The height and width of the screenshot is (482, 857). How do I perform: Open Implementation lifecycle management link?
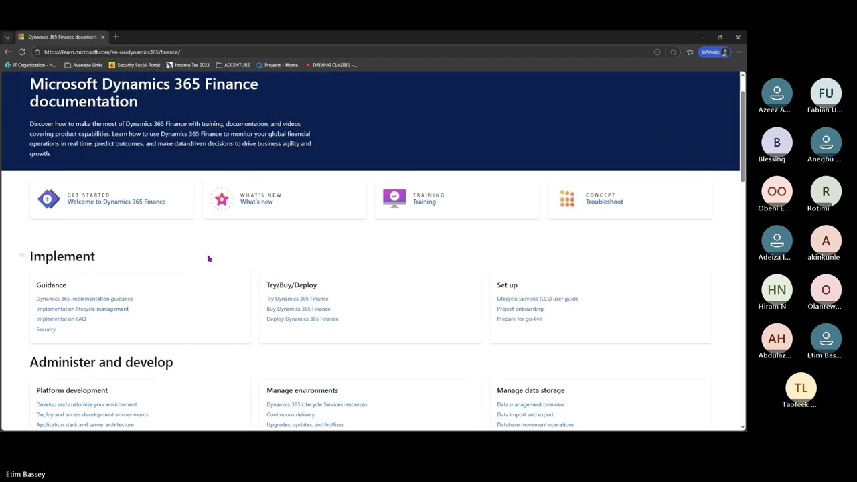tap(82, 309)
